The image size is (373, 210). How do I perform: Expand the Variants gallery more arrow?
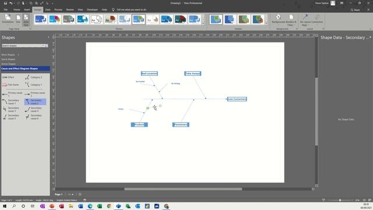tap(266, 23)
